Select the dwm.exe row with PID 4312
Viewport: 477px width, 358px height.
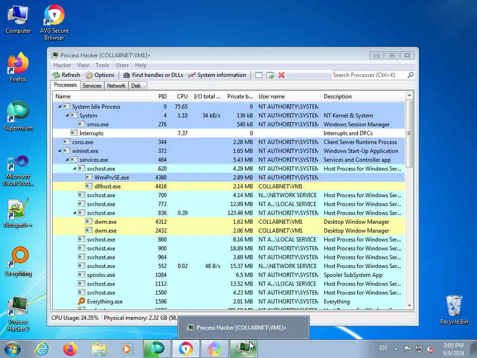[x=229, y=221]
